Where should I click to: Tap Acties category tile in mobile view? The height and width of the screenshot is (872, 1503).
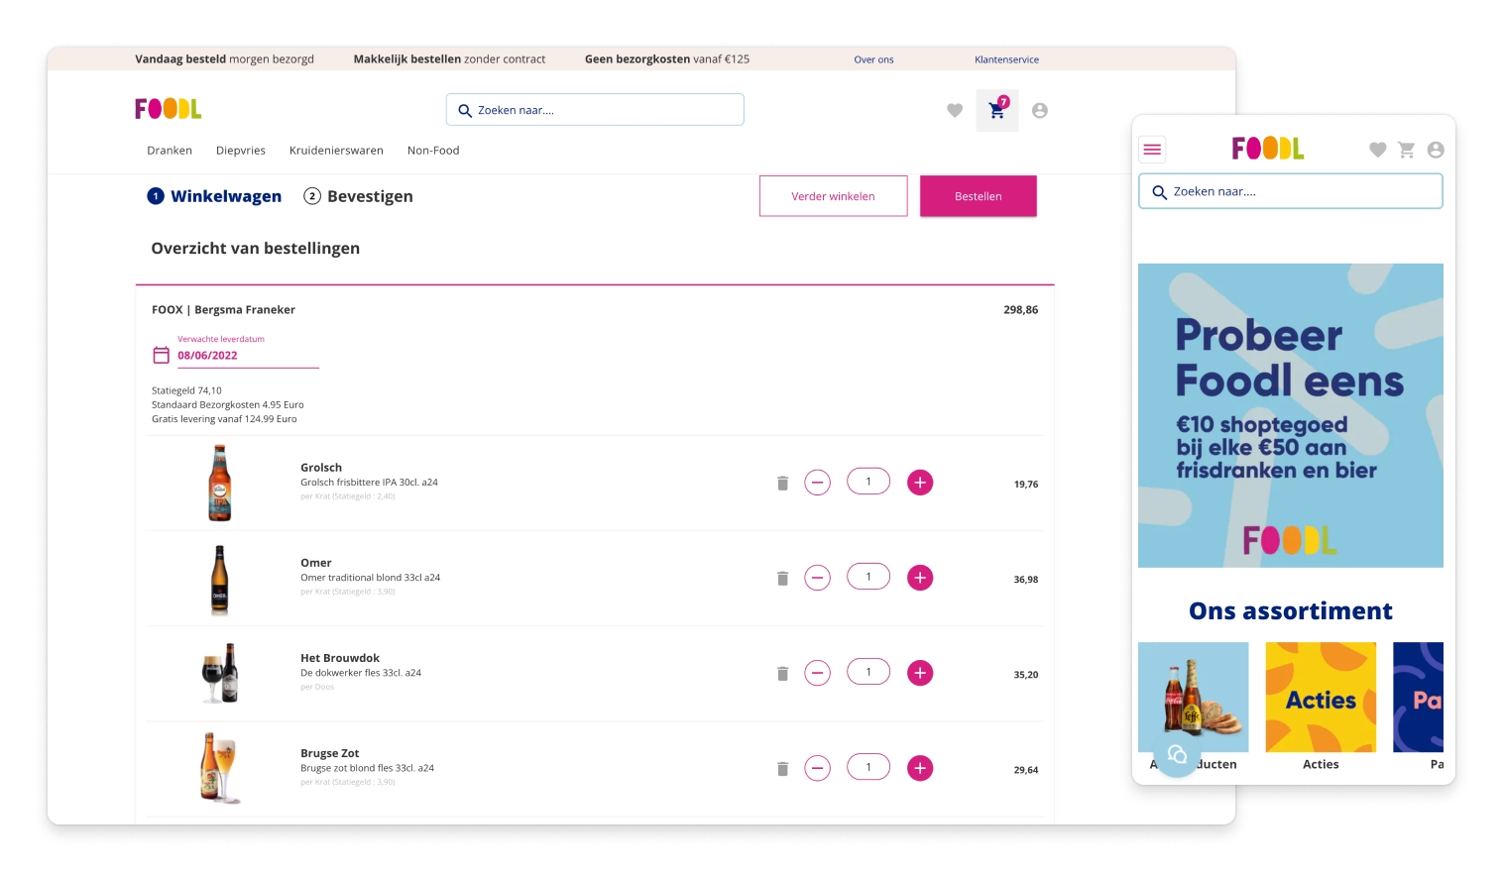[x=1321, y=698]
